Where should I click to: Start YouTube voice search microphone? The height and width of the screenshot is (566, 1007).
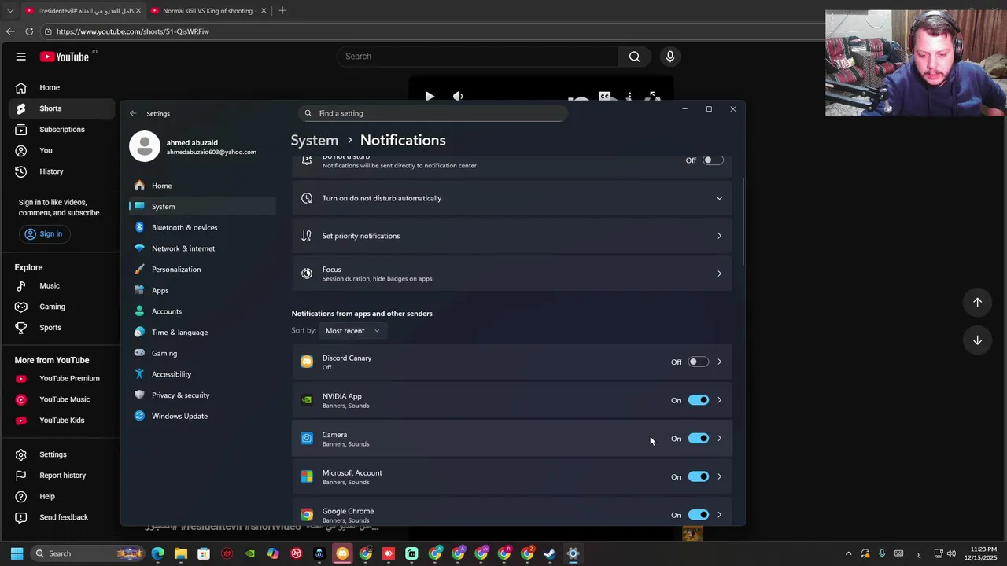[x=670, y=57]
